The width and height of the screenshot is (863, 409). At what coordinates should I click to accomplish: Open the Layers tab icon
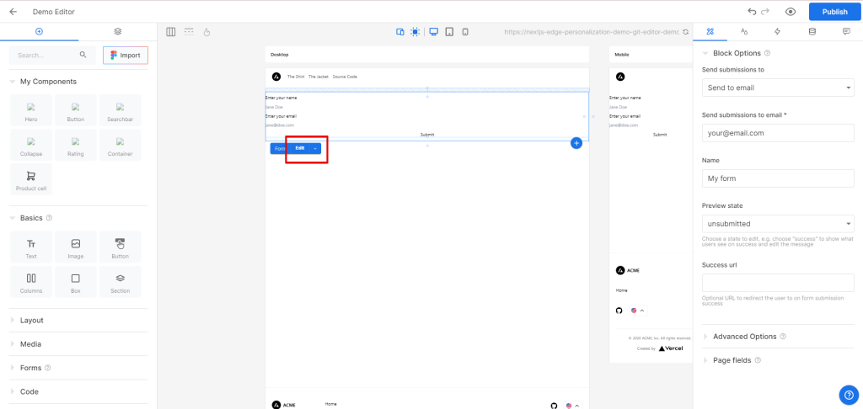point(118,32)
